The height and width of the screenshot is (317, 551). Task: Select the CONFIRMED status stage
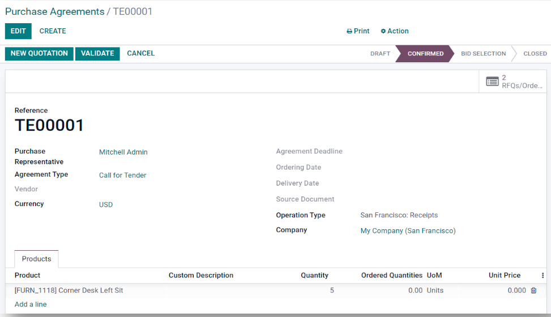click(x=425, y=54)
